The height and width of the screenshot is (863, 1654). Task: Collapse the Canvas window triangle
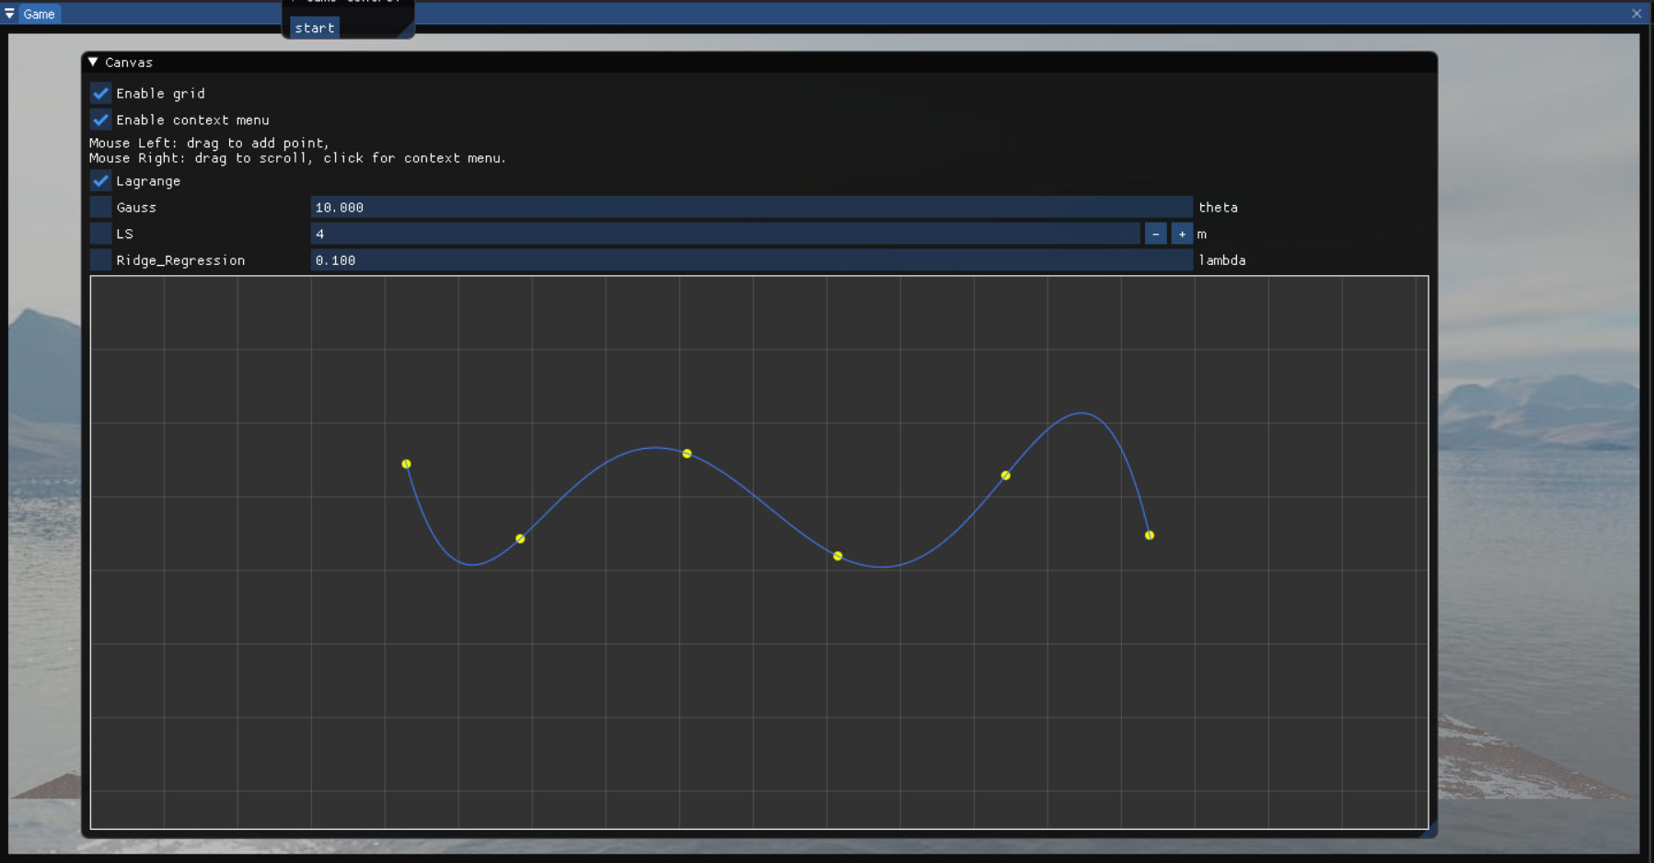(93, 62)
